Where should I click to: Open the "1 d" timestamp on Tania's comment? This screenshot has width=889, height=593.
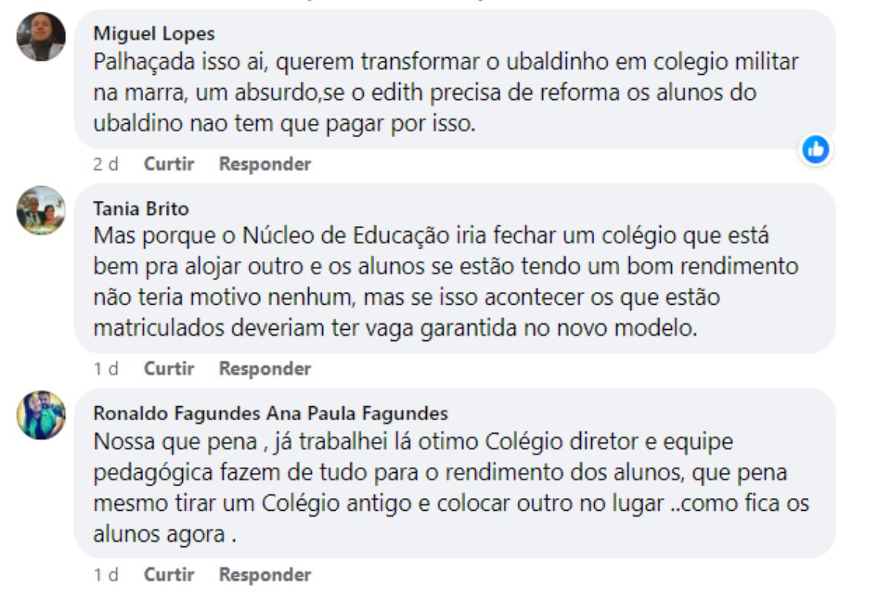[105, 368]
